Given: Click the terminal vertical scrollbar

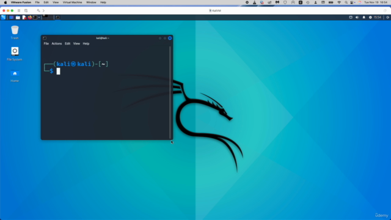Looking at the screenshot, I should (x=170, y=92).
